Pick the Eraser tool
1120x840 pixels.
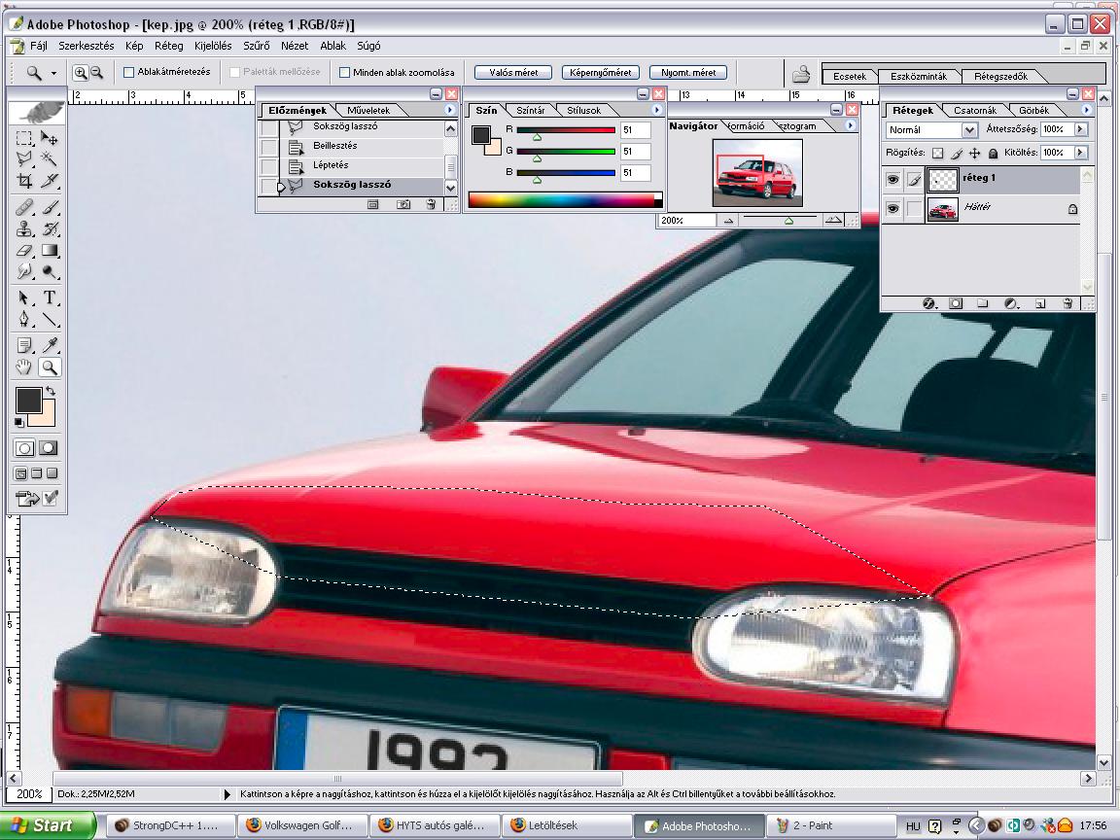click(25, 251)
